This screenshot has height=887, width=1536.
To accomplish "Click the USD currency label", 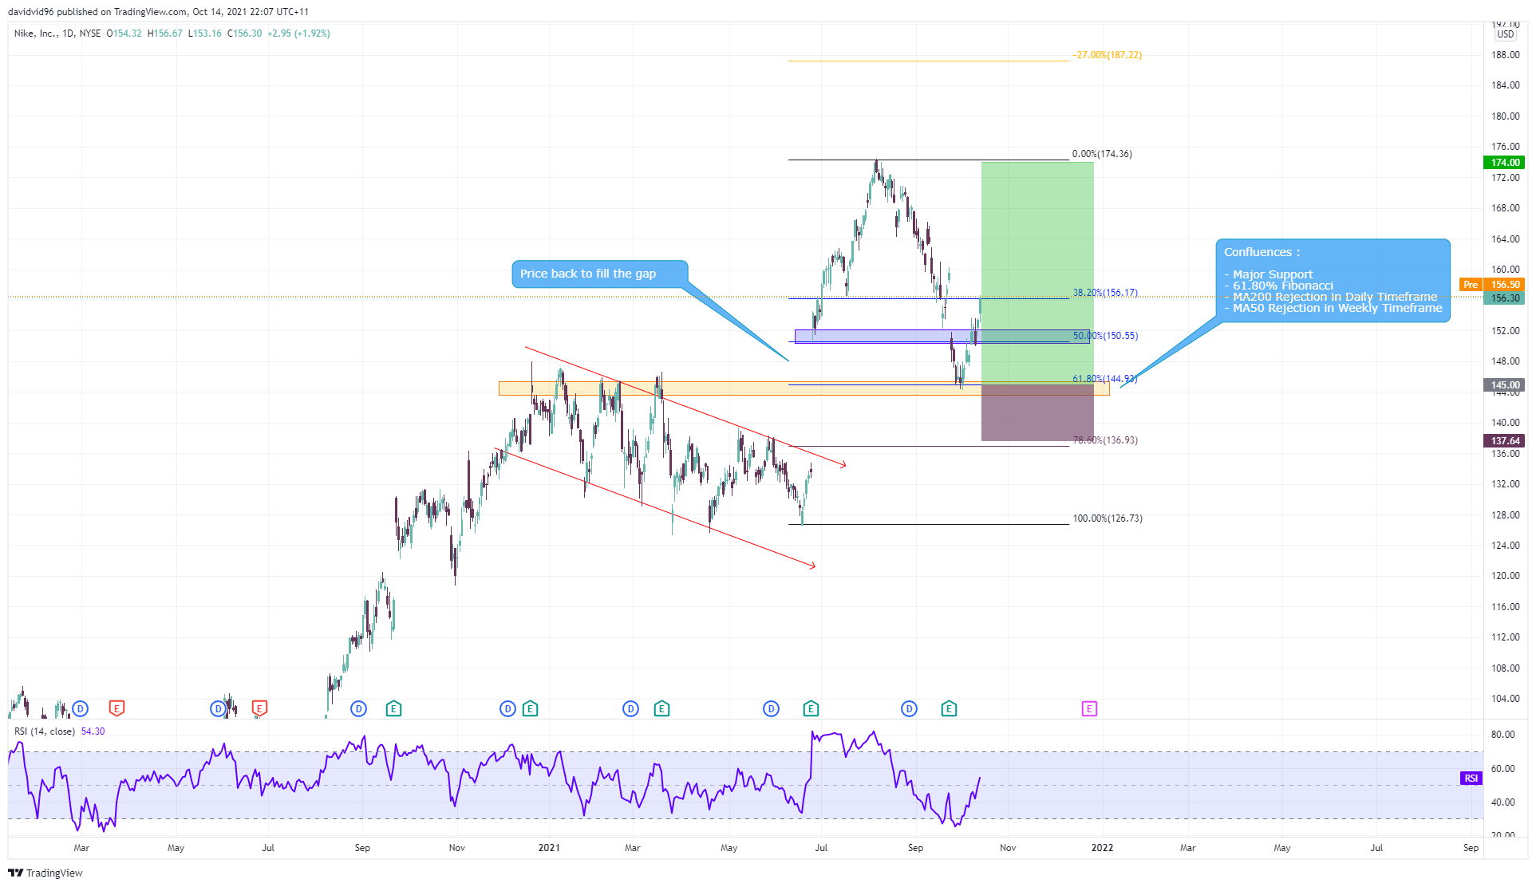I will click(x=1505, y=34).
